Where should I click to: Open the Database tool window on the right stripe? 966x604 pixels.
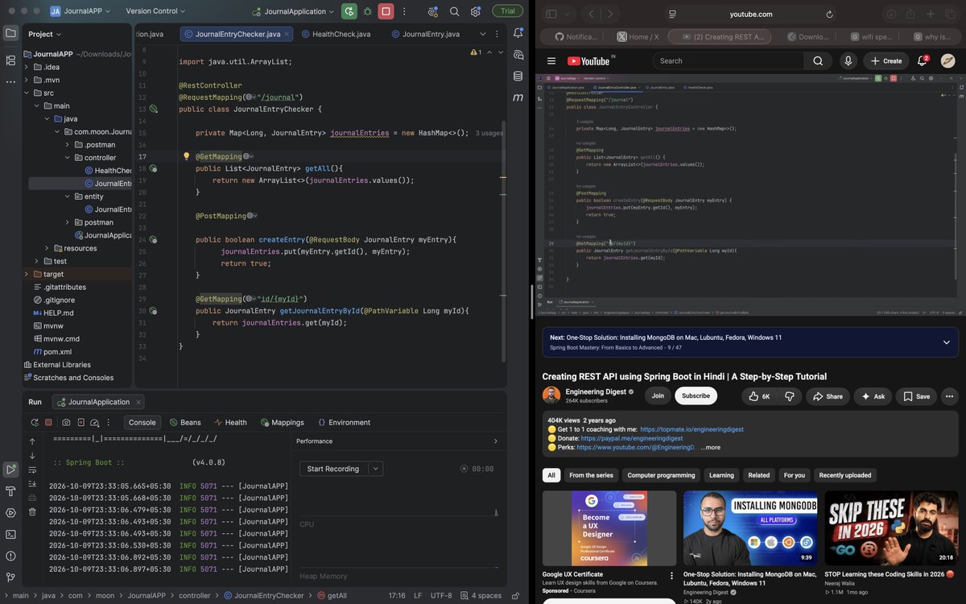click(518, 76)
